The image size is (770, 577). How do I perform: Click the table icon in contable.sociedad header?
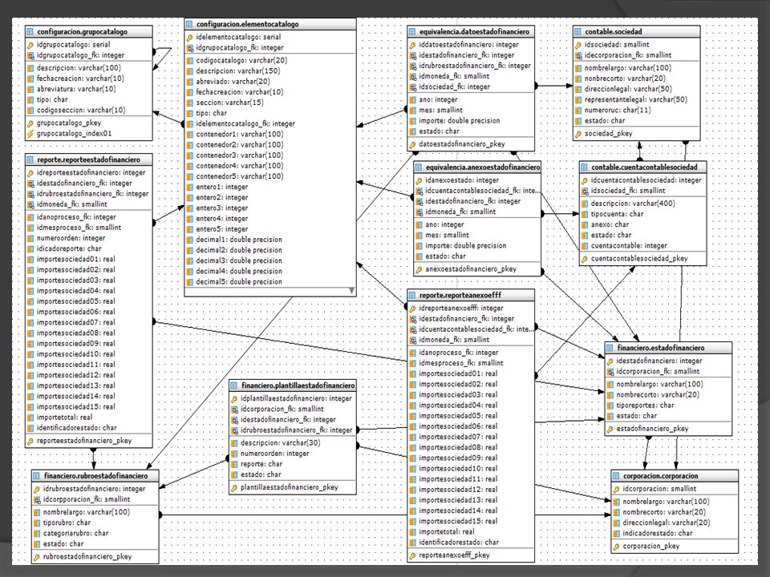click(577, 32)
